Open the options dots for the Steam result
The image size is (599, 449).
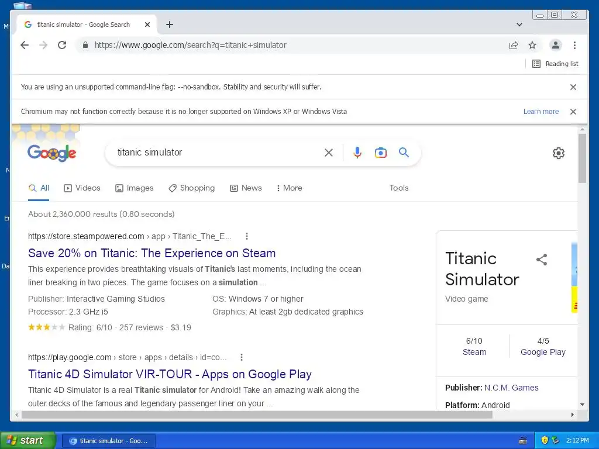(x=247, y=236)
